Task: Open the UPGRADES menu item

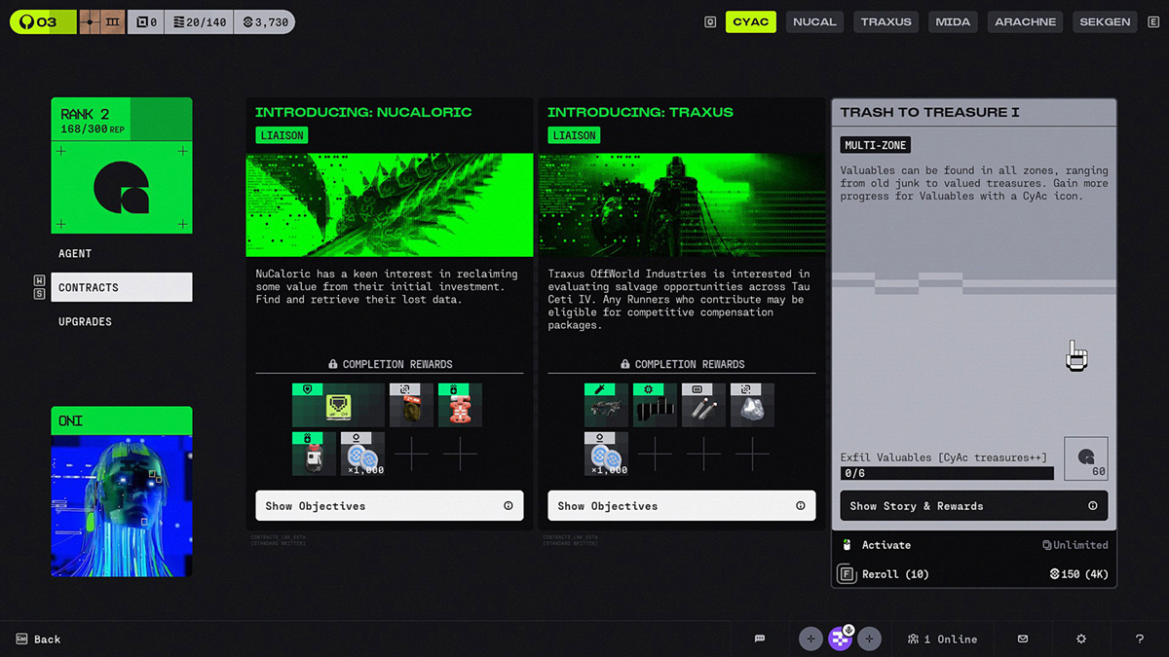Action: point(86,322)
